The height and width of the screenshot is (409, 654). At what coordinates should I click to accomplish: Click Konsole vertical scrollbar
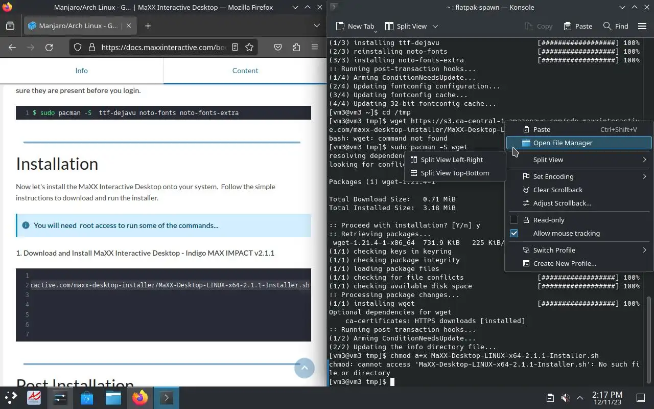click(x=650, y=340)
